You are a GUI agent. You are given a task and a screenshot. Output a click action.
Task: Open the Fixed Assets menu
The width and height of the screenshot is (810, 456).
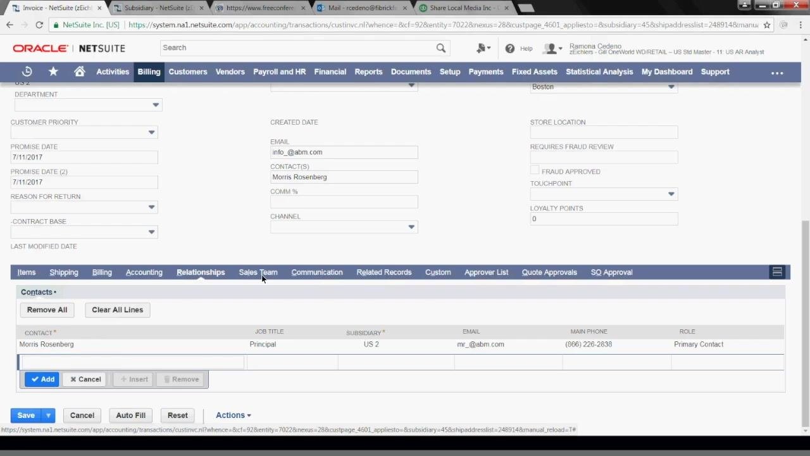point(535,72)
